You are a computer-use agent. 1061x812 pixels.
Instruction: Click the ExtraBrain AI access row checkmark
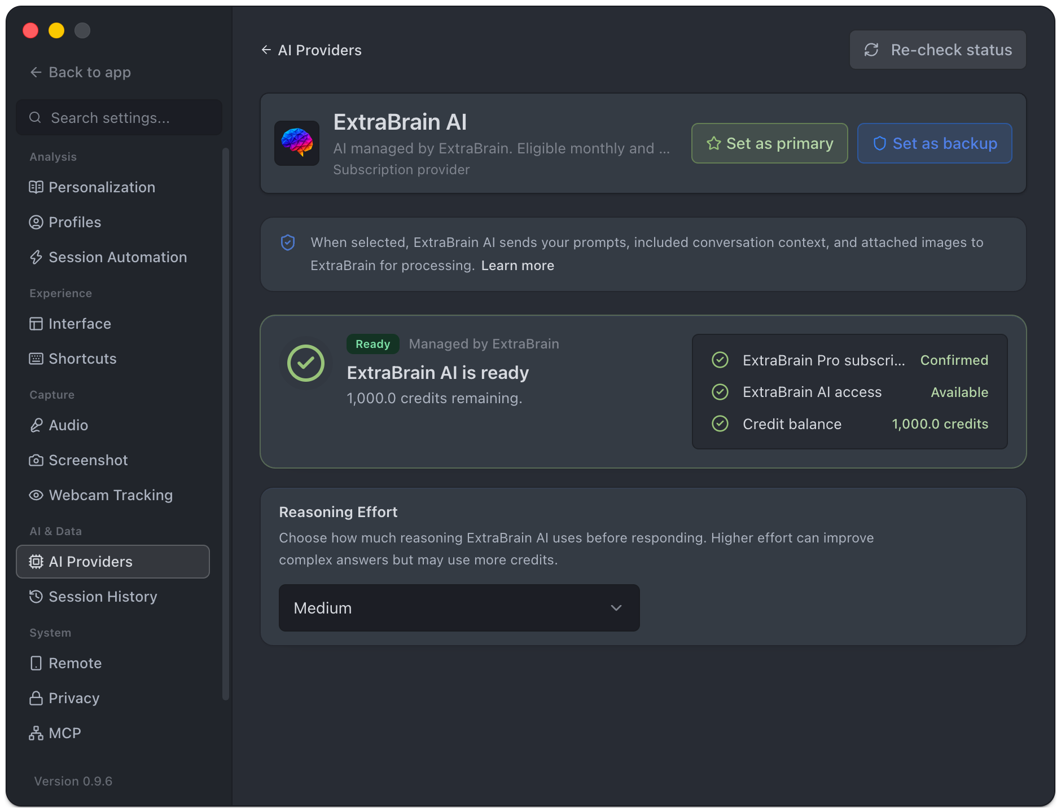(720, 392)
